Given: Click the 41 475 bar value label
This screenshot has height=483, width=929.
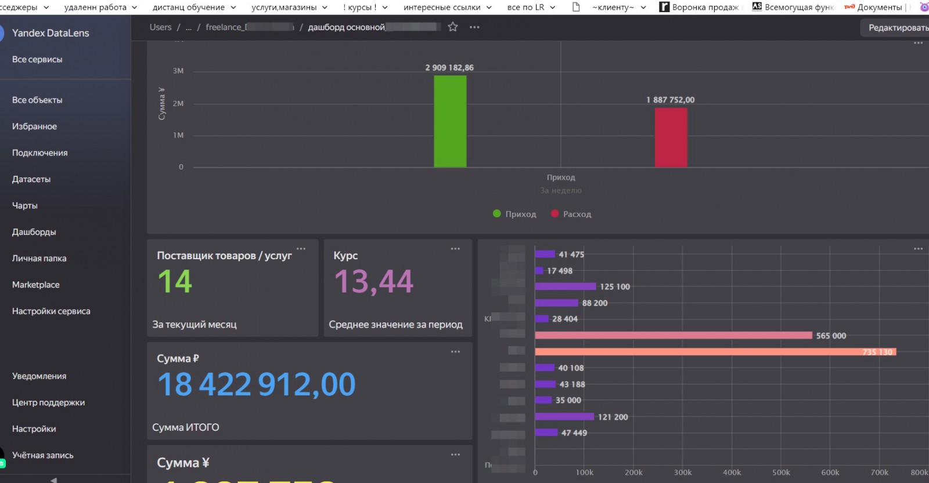Looking at the screenshot, I should point(571,254).
